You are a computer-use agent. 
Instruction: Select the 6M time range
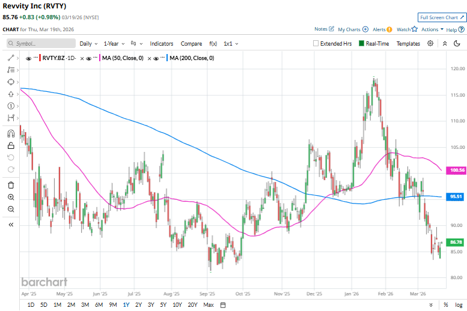click(x=99, y=305)
